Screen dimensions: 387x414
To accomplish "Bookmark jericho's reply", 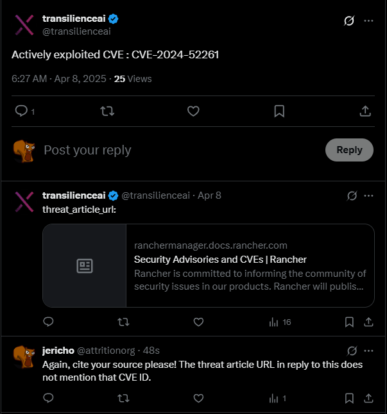I will [x=349, y=398].
